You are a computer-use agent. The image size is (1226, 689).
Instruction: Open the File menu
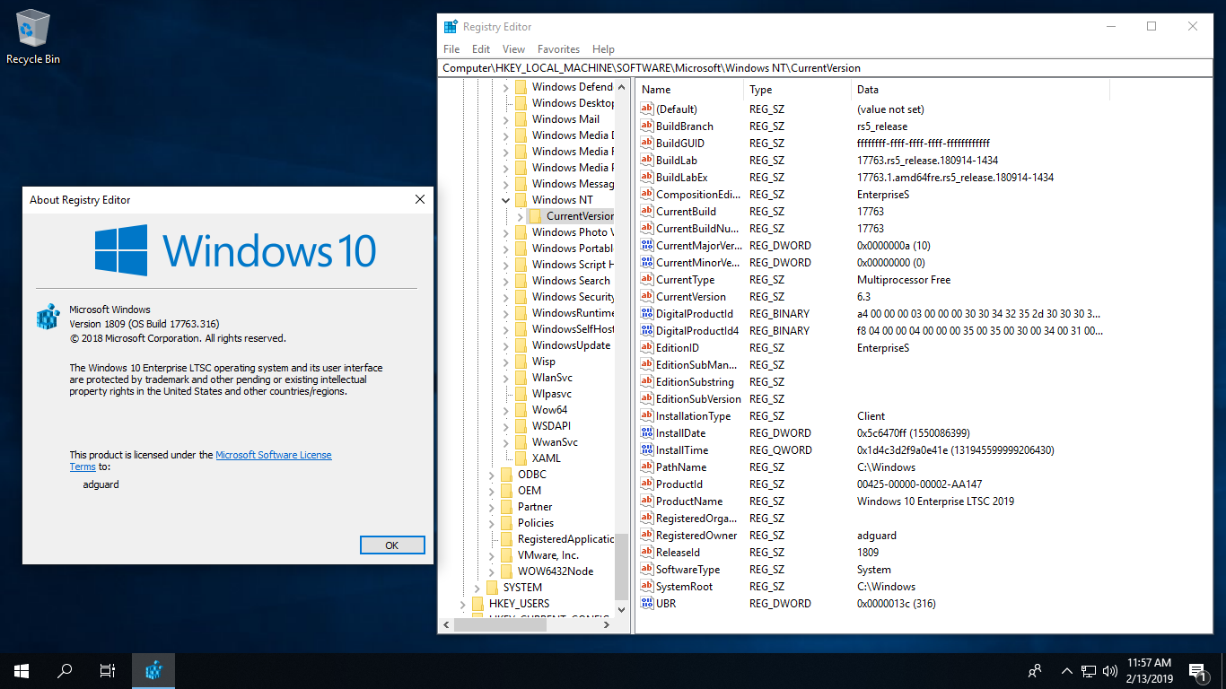pos(451,49)
